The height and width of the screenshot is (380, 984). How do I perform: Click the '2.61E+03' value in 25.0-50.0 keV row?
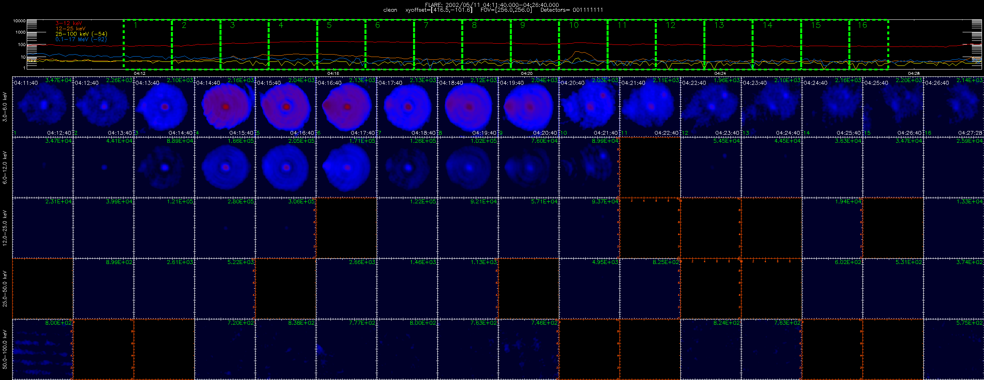click(x=180, y=262)
